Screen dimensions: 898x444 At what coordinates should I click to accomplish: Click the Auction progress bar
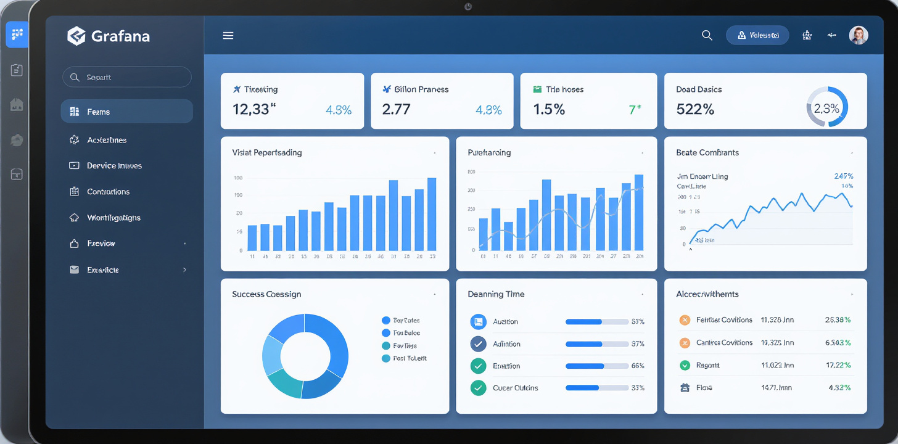pyautogui.click(x=596, y=322)
